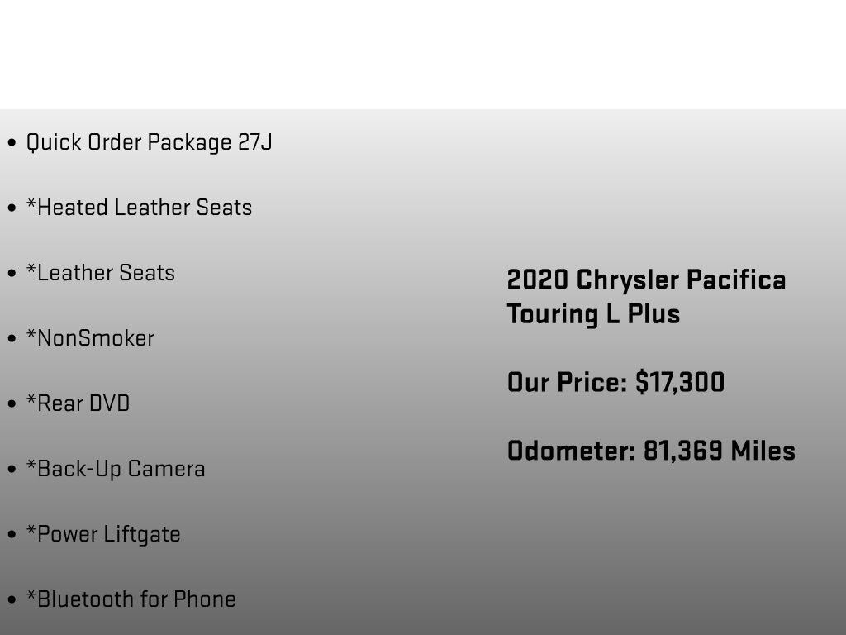Click the Power Liftgate list entry
Viewport: 846px width, 635px height.
coord(103,535)
